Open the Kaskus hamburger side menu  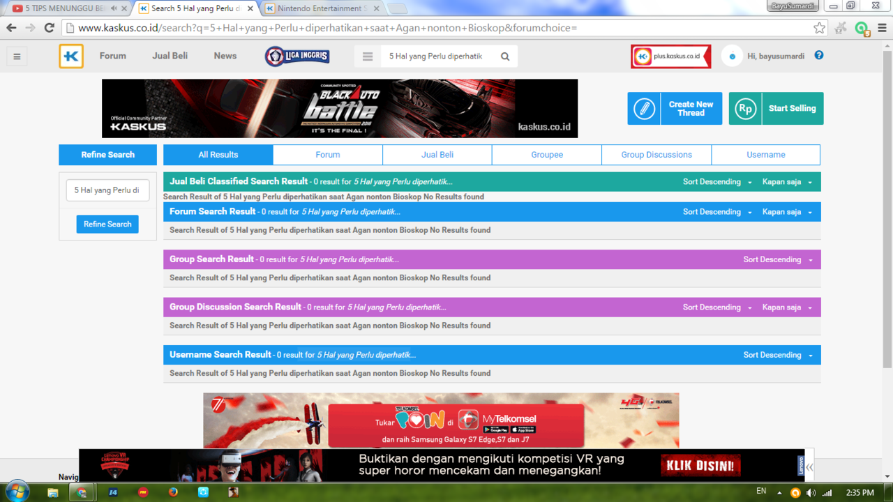[17, 56]
